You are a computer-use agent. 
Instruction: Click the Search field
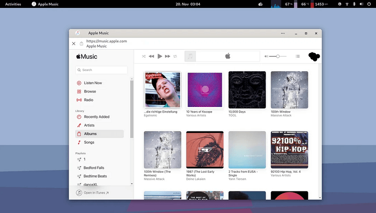tap(102, 70)
